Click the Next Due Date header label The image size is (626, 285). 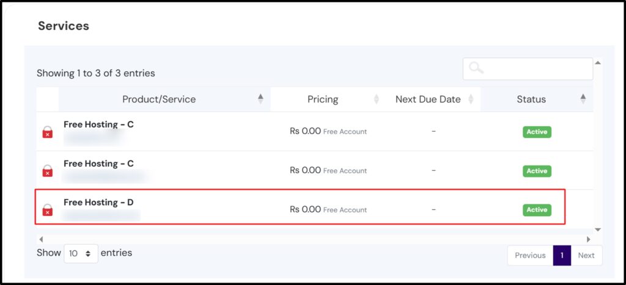[x=428, y=99]
